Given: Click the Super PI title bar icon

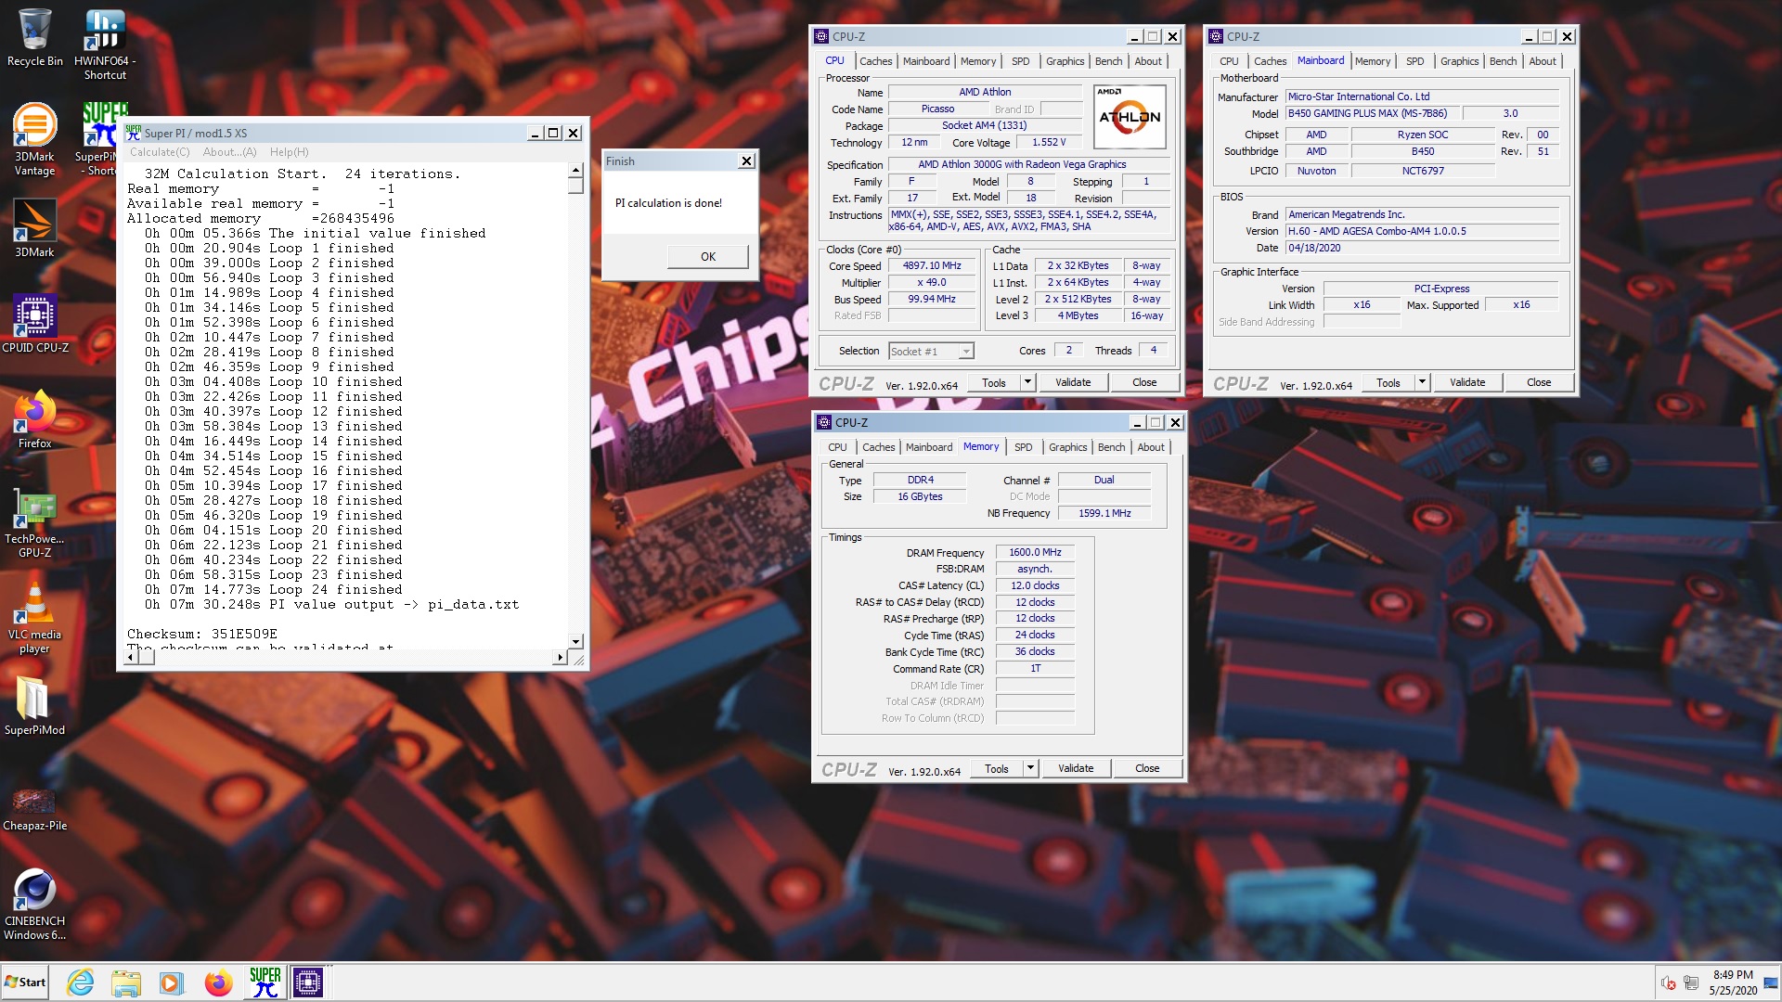Looking at the screenshot, I should pyautogui.click(x=134, y=133).
